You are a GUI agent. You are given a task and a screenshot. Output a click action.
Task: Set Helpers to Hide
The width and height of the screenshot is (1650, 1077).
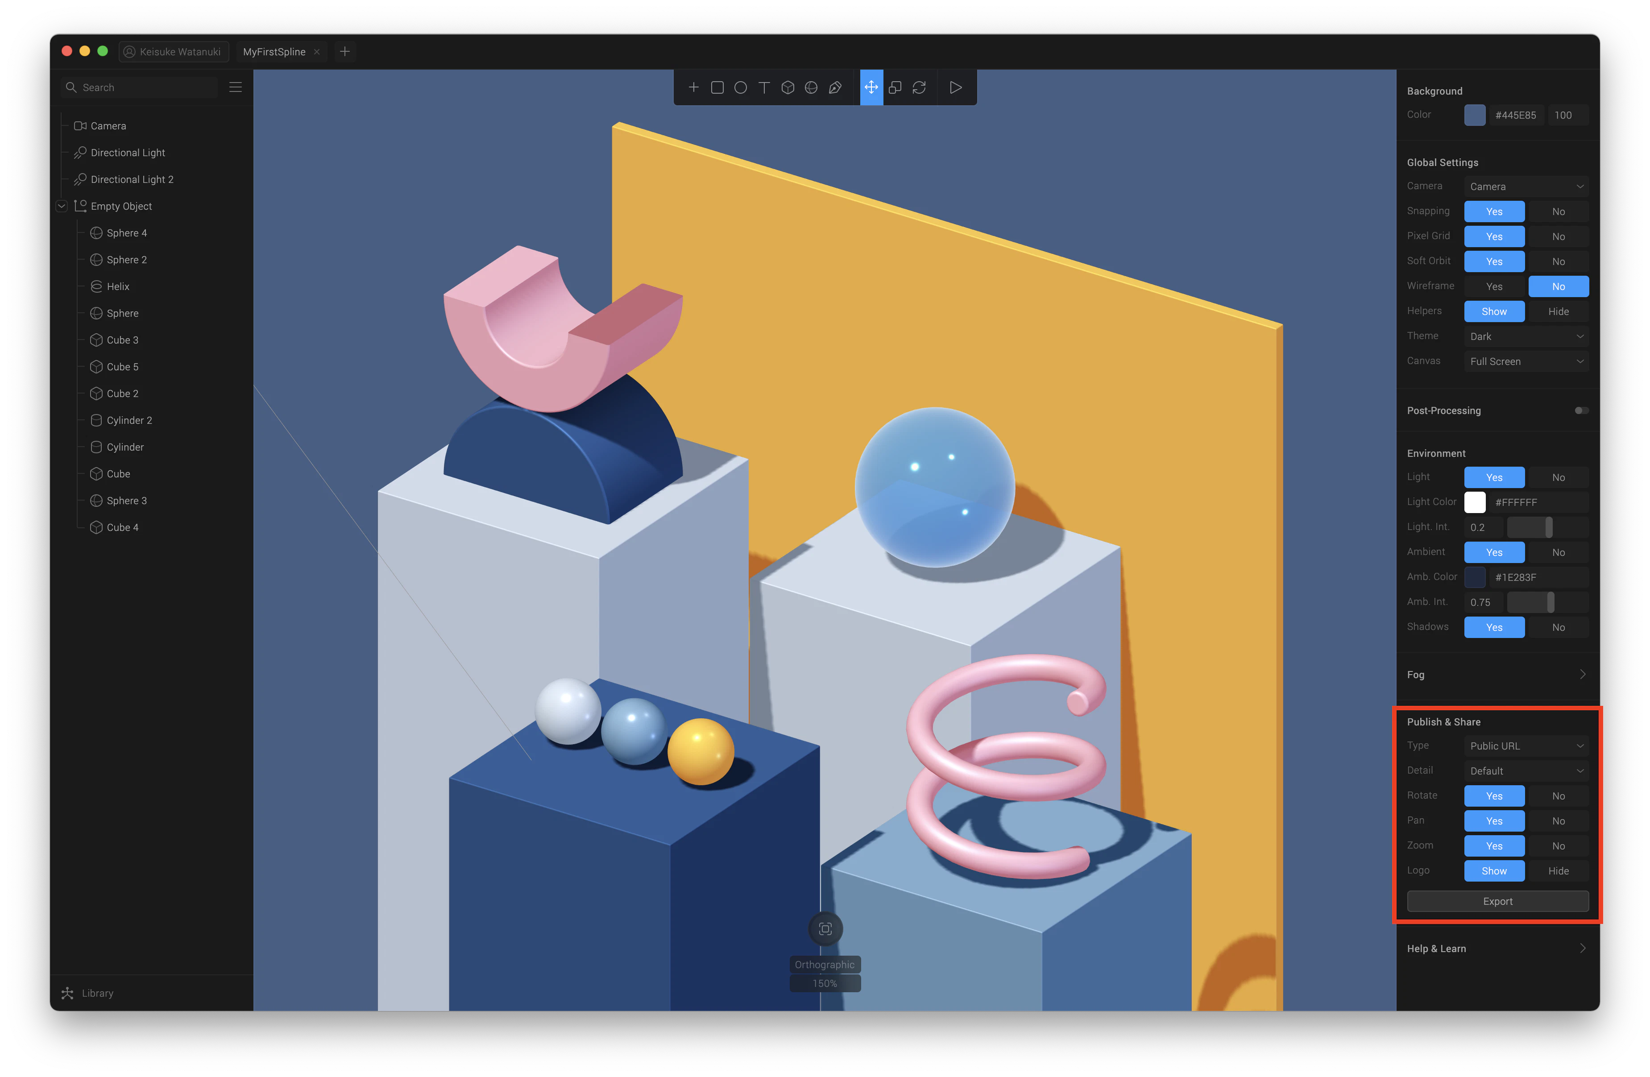click(1559, 311)
